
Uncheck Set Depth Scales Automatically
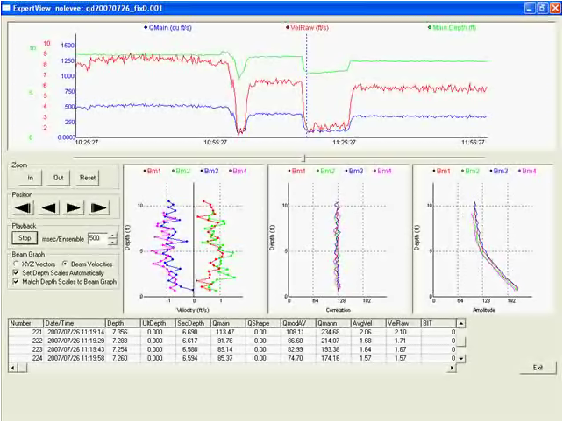pyautogui.click(x=17, y=272)
